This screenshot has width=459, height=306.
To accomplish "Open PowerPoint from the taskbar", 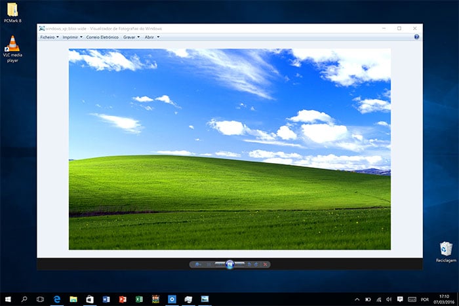I will pyautogui.click(x=123, y=299).
